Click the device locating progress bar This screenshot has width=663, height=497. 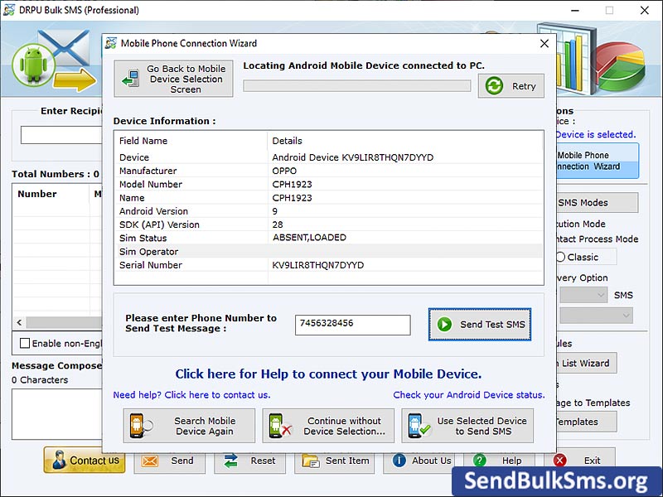pyautogui.click(x=356, y=84)
